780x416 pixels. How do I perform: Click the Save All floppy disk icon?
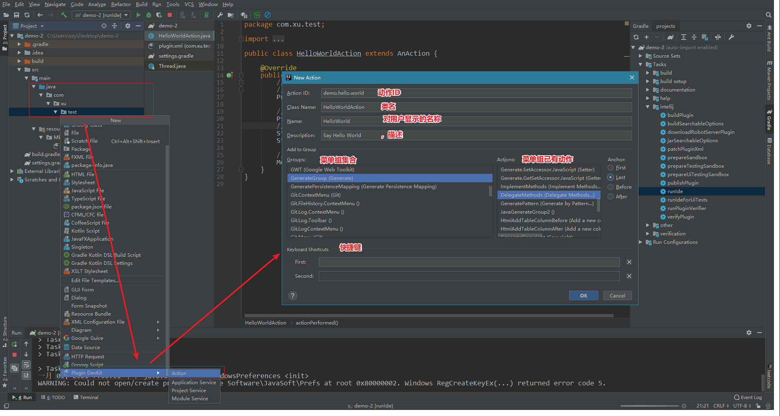16,15
